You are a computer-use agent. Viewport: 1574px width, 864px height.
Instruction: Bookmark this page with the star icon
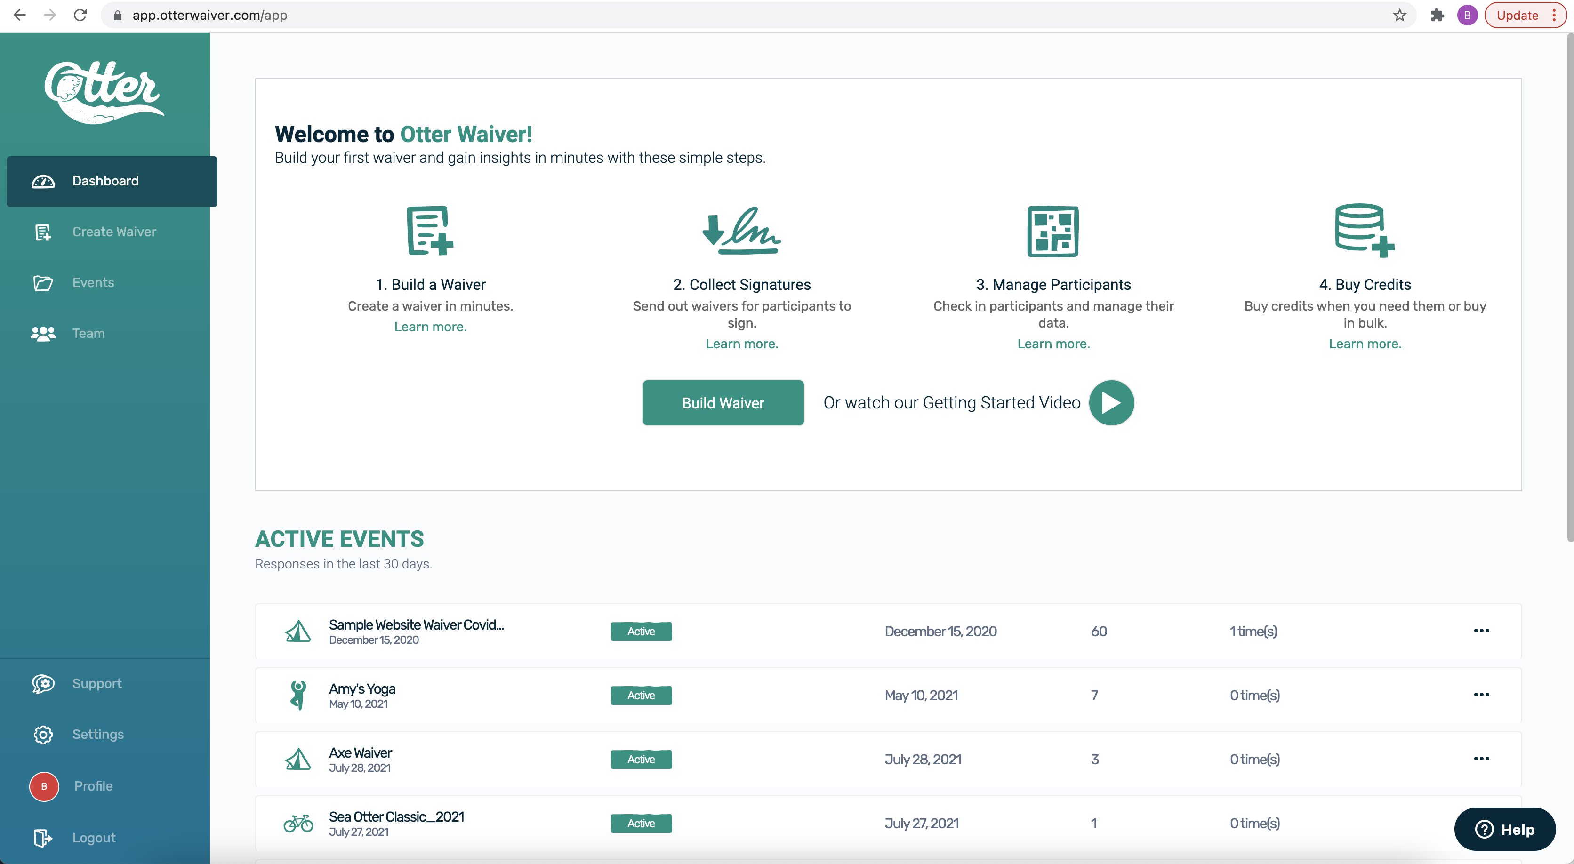click(1399, 15)
